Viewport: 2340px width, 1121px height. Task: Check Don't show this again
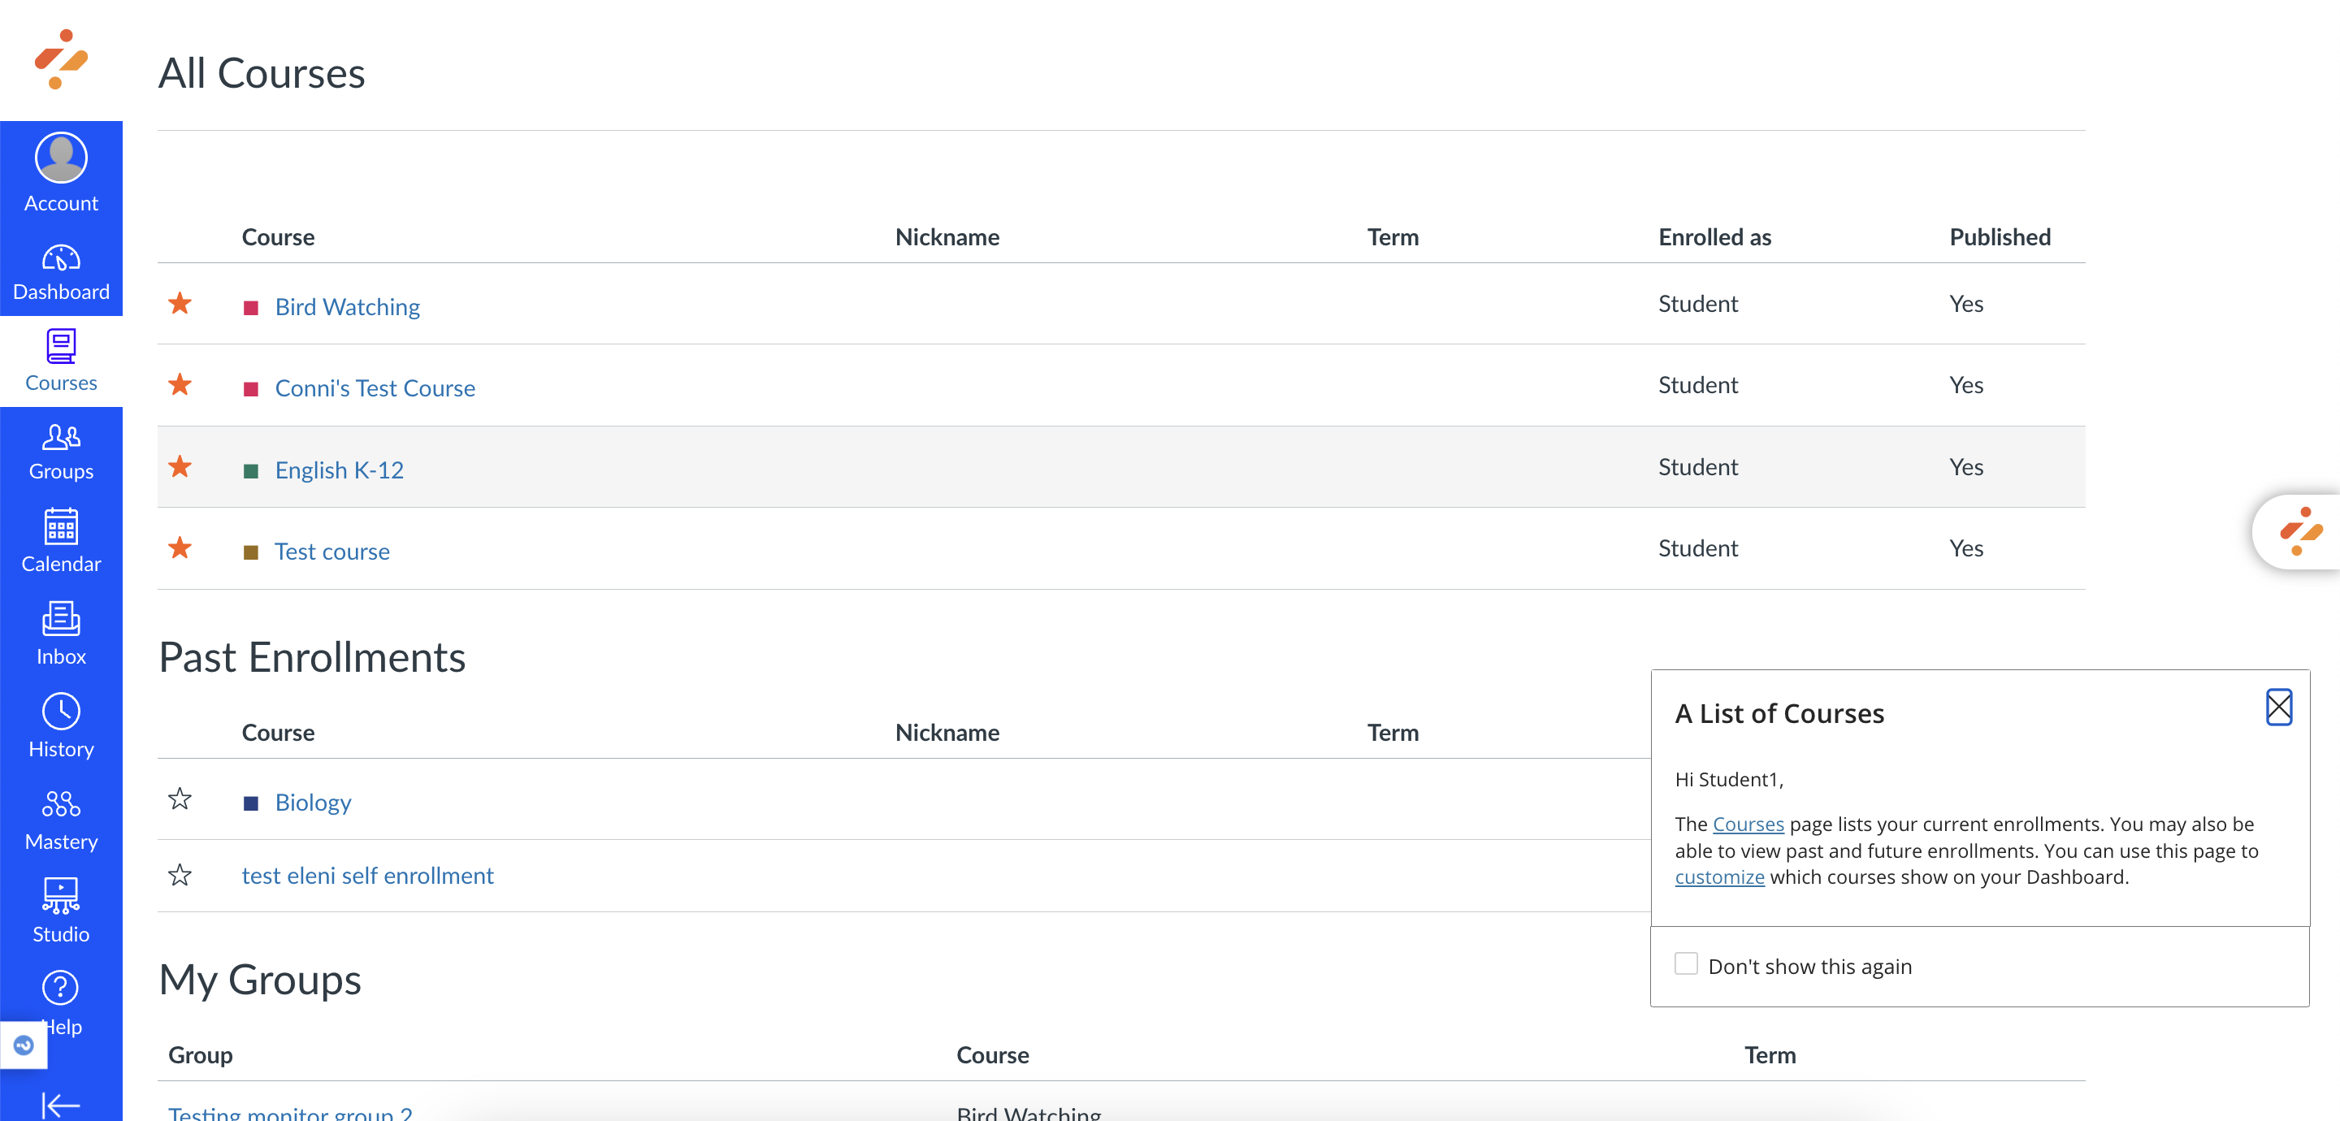click(x=1686, y=965)
